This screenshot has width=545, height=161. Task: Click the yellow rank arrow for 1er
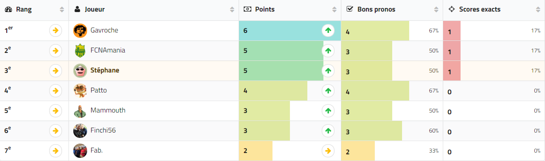tap(55, 31)
